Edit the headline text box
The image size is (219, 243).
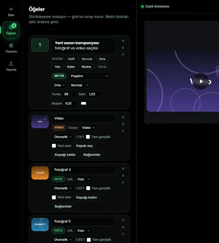pyautogui.click(x=84, y=46)
